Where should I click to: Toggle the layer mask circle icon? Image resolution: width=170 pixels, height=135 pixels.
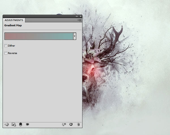(x=20, y=125)
